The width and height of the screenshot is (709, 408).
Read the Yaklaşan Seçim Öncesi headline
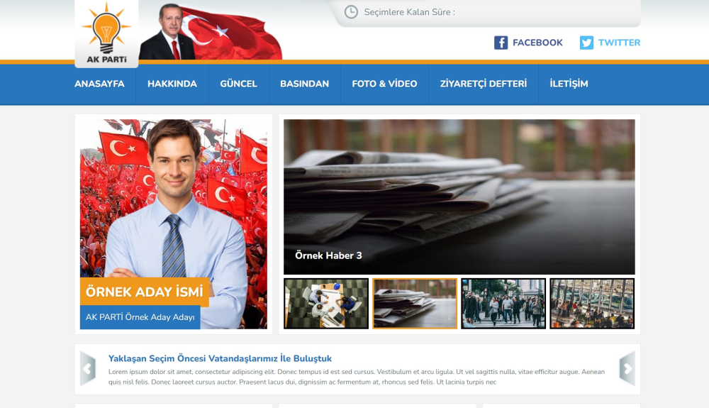(x=220, y=358)
